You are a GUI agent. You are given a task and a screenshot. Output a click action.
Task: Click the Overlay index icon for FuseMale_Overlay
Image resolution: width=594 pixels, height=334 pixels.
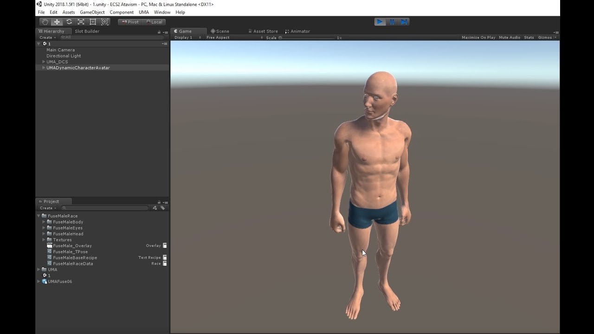point(165,245)
